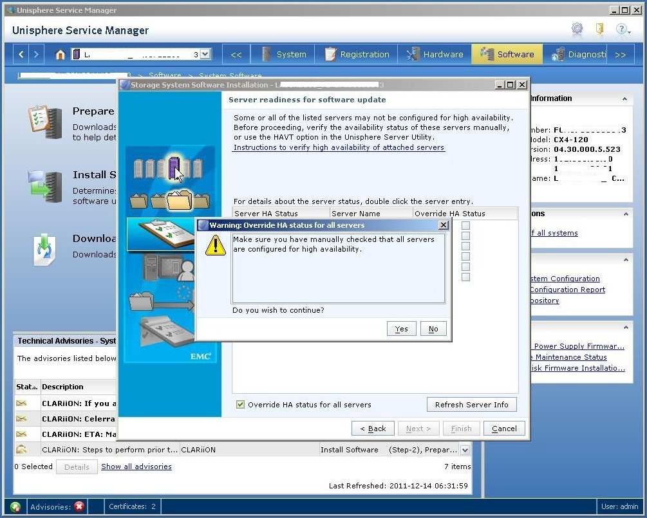This screenshot has height=518, width=647.
Task: Sort advisories by 'Stat' column header
Action: pyautogui.click(x=27, y=387)
